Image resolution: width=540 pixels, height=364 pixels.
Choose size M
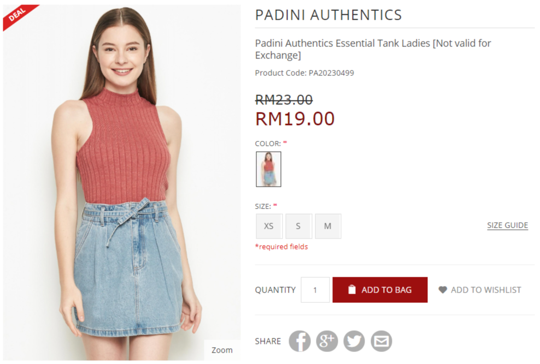pos(328,226)
